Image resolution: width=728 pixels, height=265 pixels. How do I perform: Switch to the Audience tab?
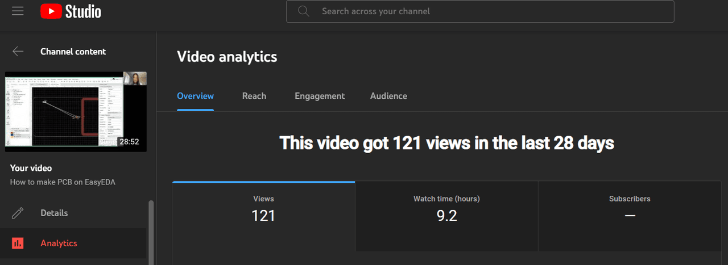click(x=388, y=96)
